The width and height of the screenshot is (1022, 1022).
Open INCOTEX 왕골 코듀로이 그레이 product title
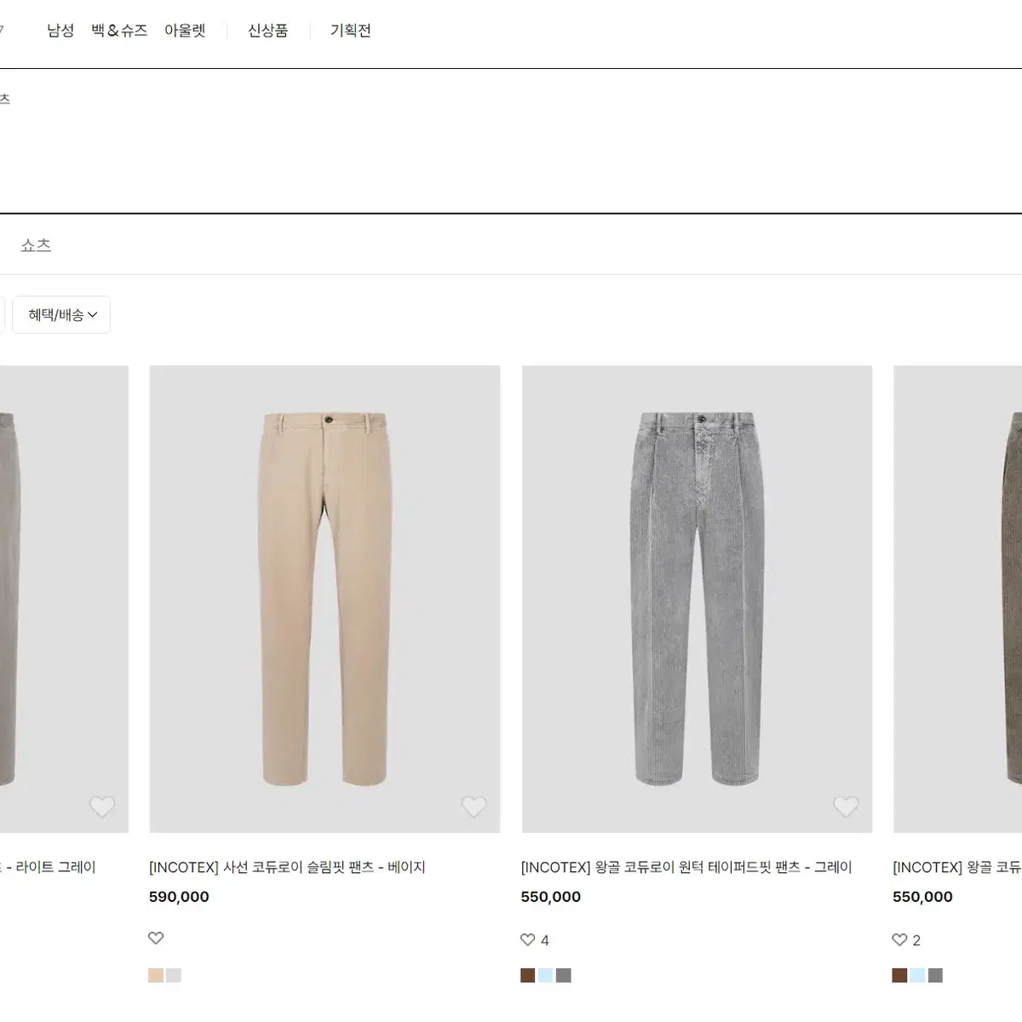pos(686,867)
